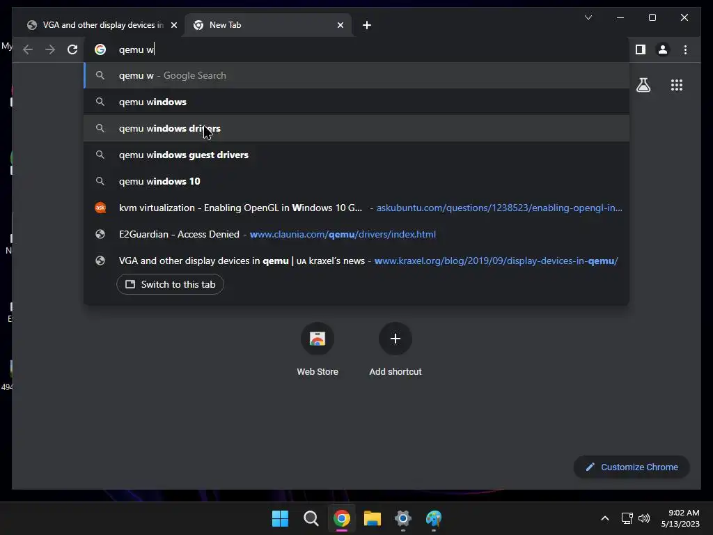
Task: Open Chrome Labs flask icon
Action: 643,85
